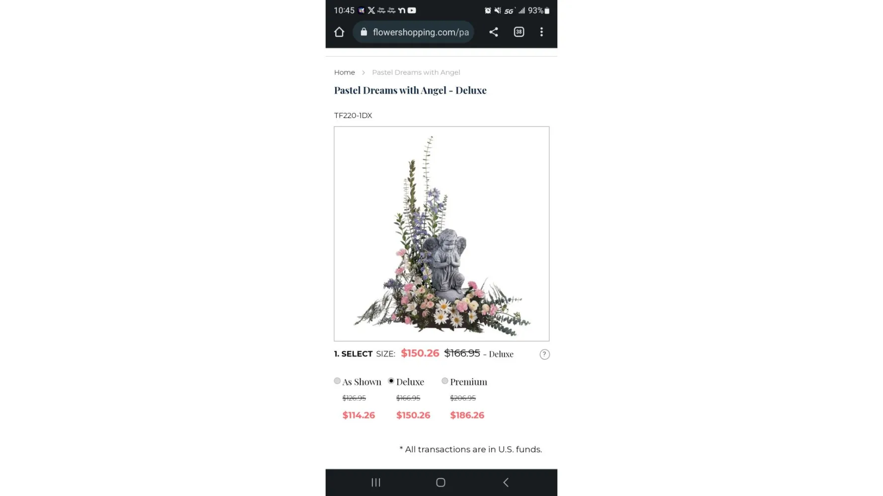Open the browser three-dot overflow menu

(541, 32)
